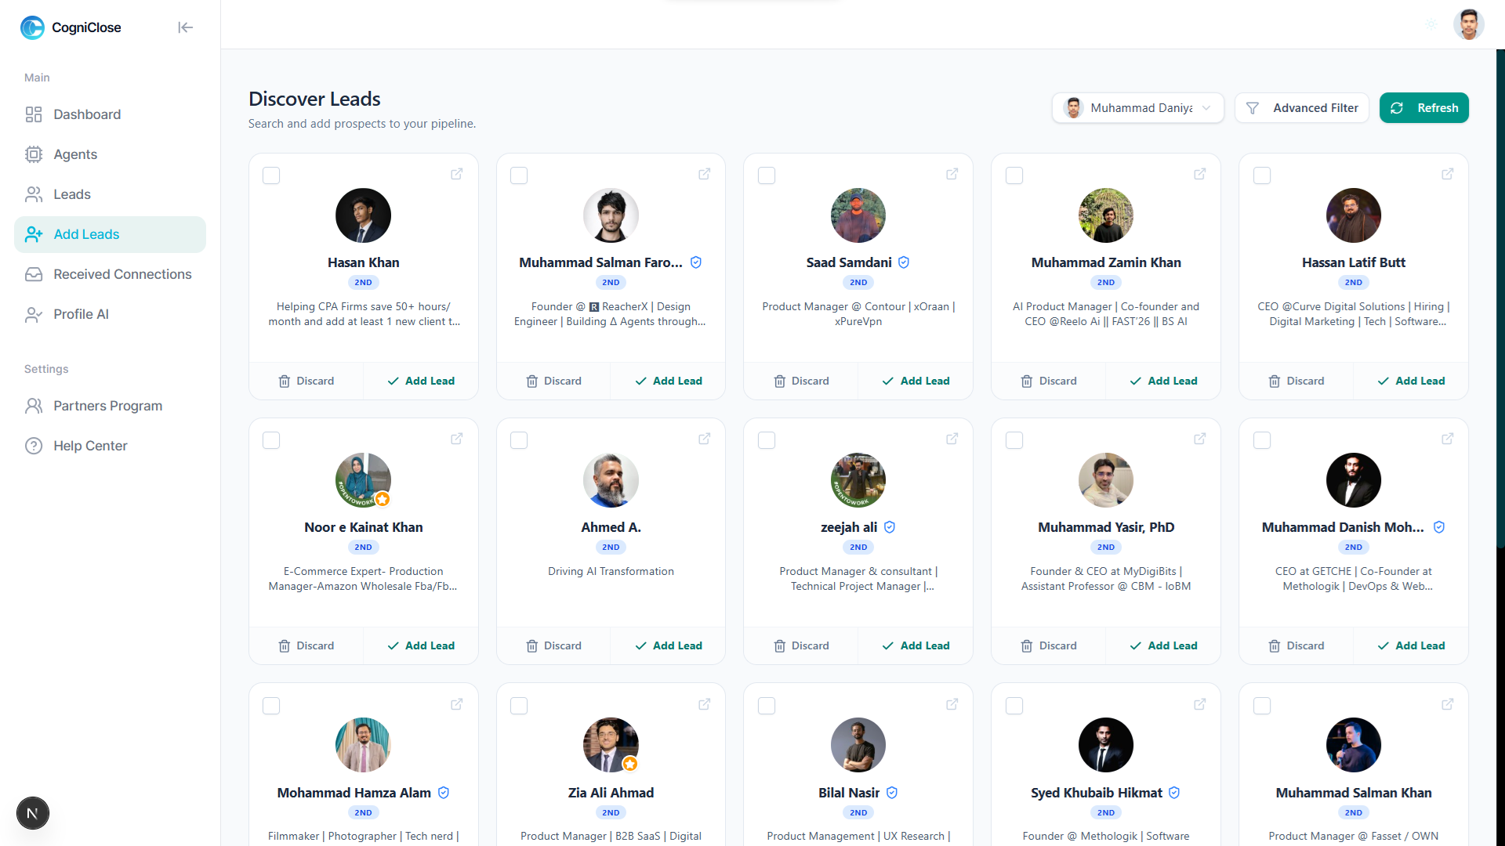Open Partners Program settings
The width and height of the screenshot is (1505, 846).
pos(110,406)
